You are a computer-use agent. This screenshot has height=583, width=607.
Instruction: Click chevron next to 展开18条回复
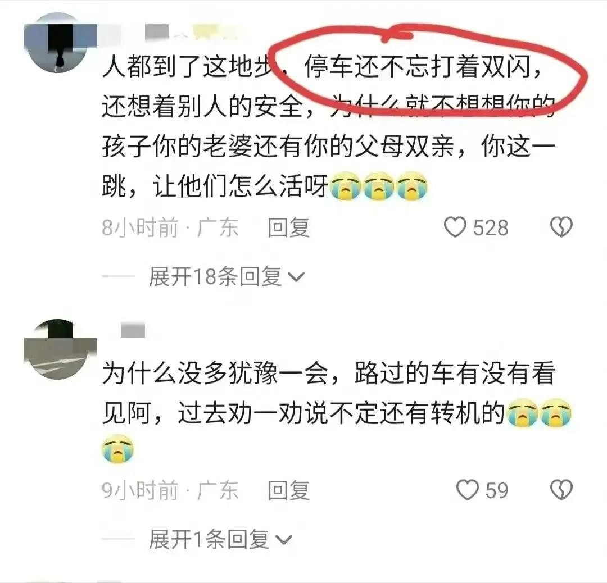click(x=297, y=277)
